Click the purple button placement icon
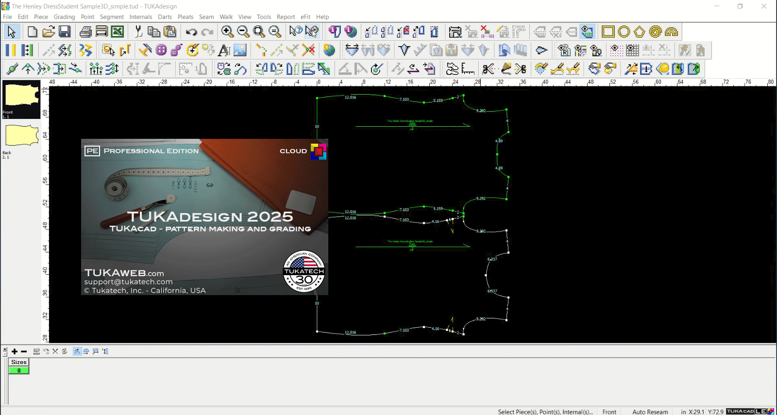This screenshot has height=415, width=777. coord(161,50)
